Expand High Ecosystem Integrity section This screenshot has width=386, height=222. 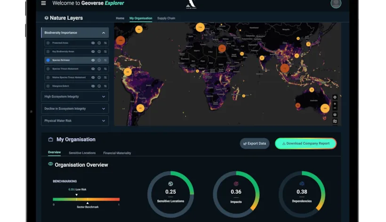(x=104, y=97)
